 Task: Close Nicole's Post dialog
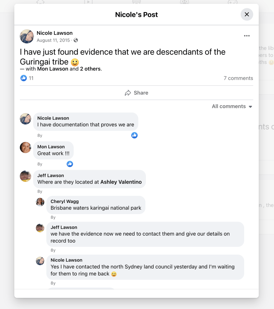247,14
